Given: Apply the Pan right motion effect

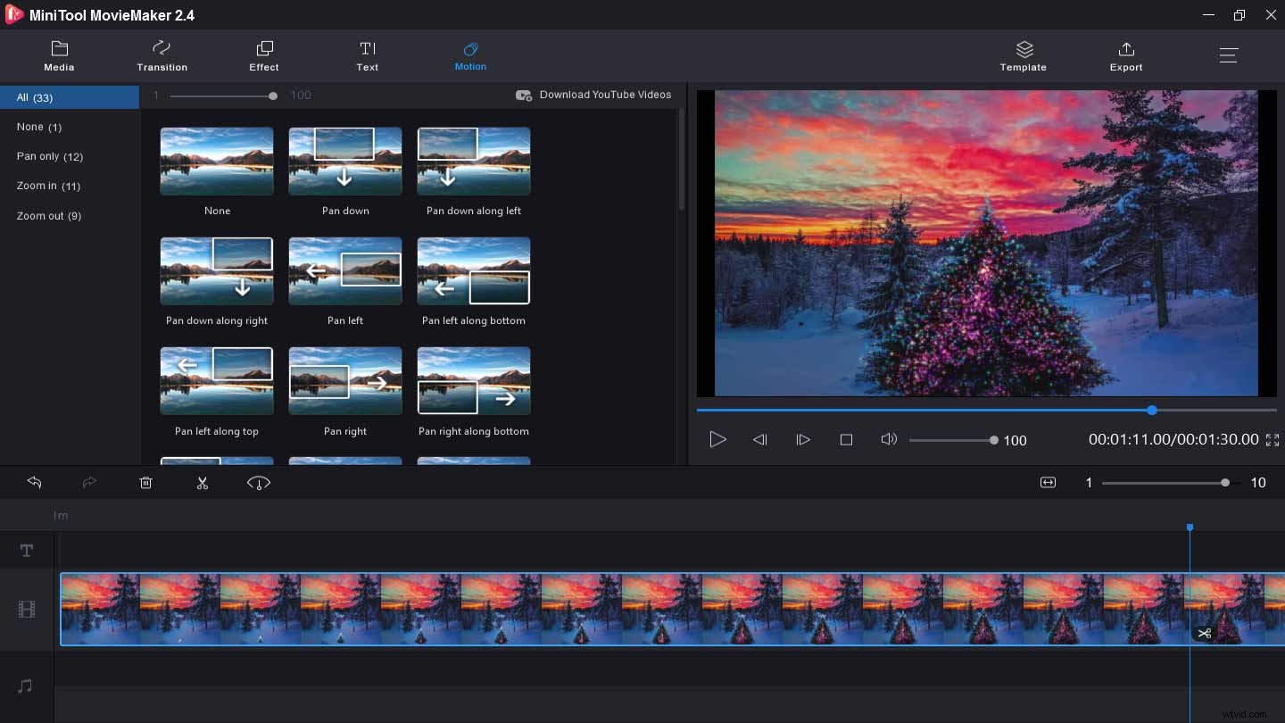Looking at the screenshot, I should (345, 381).
